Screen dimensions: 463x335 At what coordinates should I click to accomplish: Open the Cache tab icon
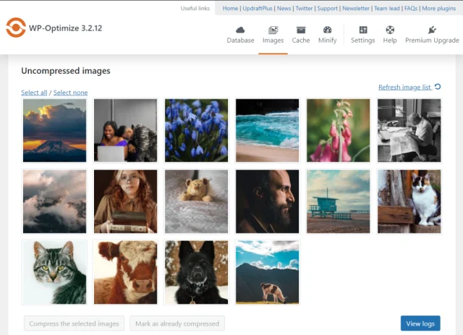tap(301, 30)
